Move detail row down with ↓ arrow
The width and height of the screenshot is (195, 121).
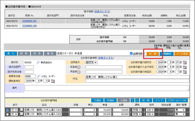point(136,100)
